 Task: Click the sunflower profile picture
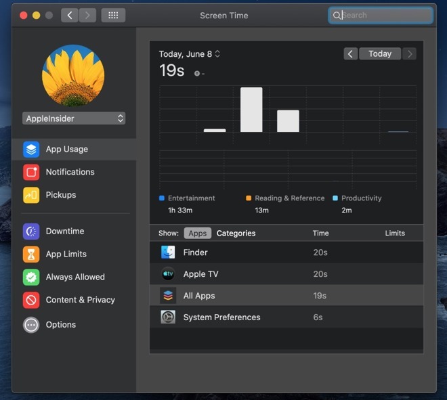[x=73, y=76]
